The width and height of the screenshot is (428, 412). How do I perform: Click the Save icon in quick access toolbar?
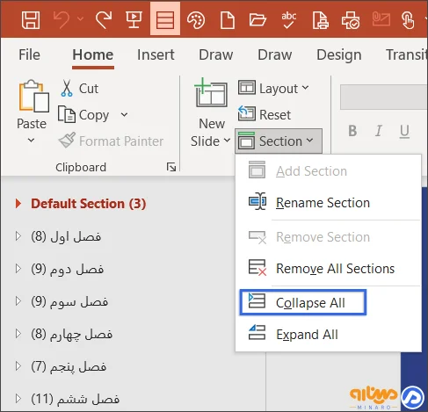coord(31,20)
